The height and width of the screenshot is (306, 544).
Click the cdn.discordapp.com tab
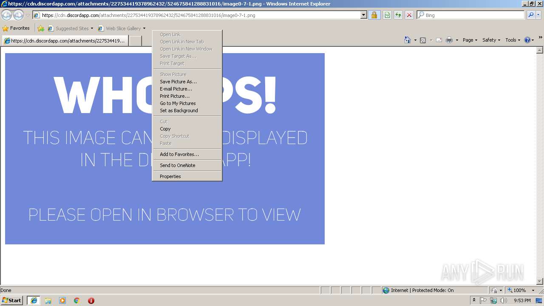pyautogui.click(x=65, y=41)
